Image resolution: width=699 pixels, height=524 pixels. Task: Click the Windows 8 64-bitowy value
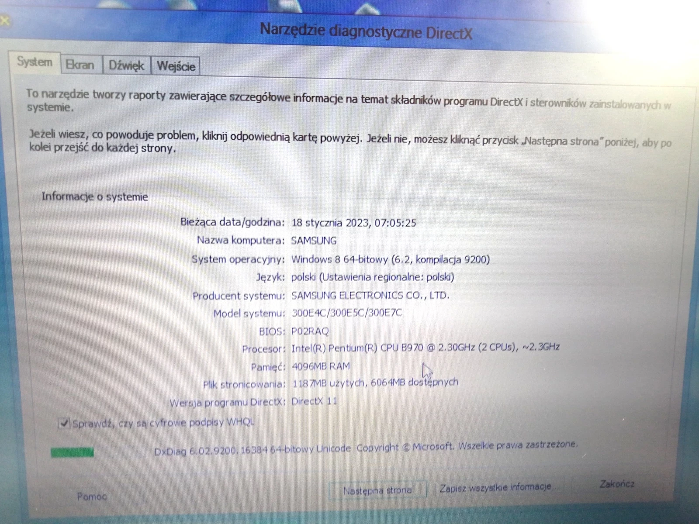point(339,259)
